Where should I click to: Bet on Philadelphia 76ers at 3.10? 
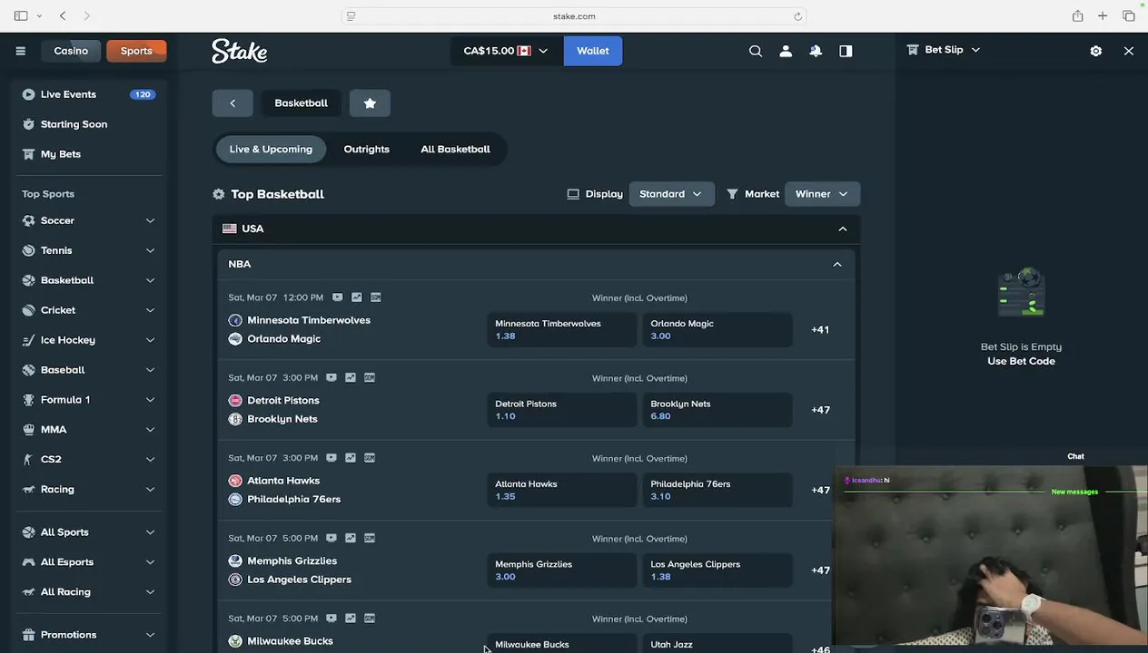[717, 490]
